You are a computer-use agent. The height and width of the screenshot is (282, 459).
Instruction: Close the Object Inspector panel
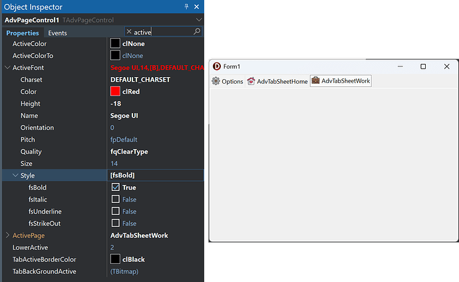[198, 6]
